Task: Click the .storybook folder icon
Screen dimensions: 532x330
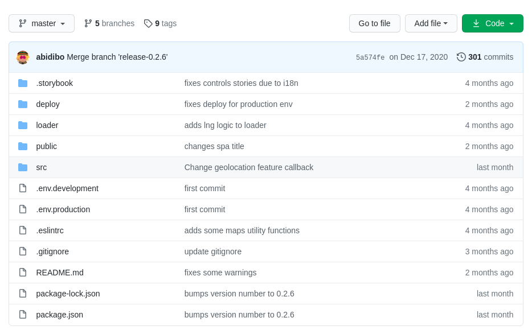Action: [23, 83]
